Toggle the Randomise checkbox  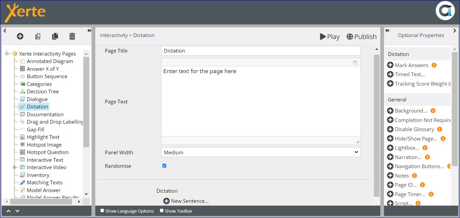click(164, 166)
